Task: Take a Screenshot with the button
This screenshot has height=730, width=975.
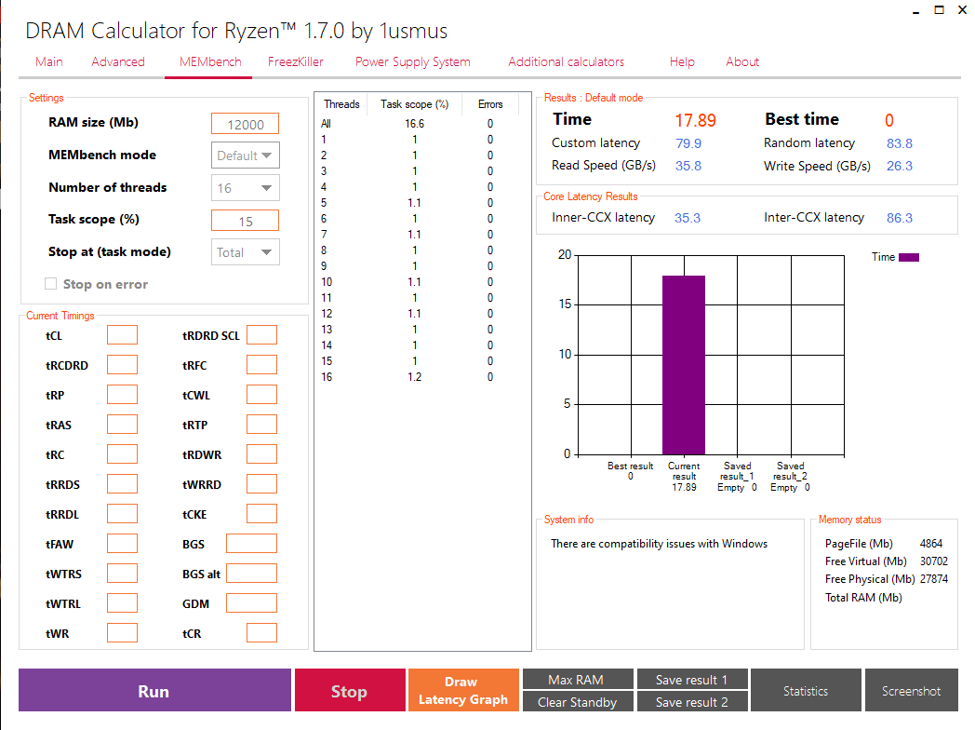Action: (912, 690)
